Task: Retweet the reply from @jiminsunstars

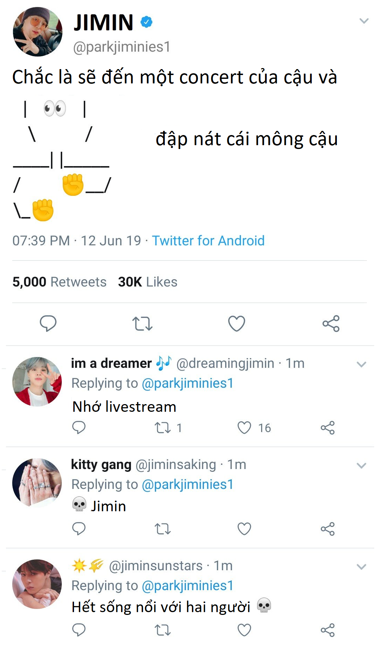Action: 163,630
